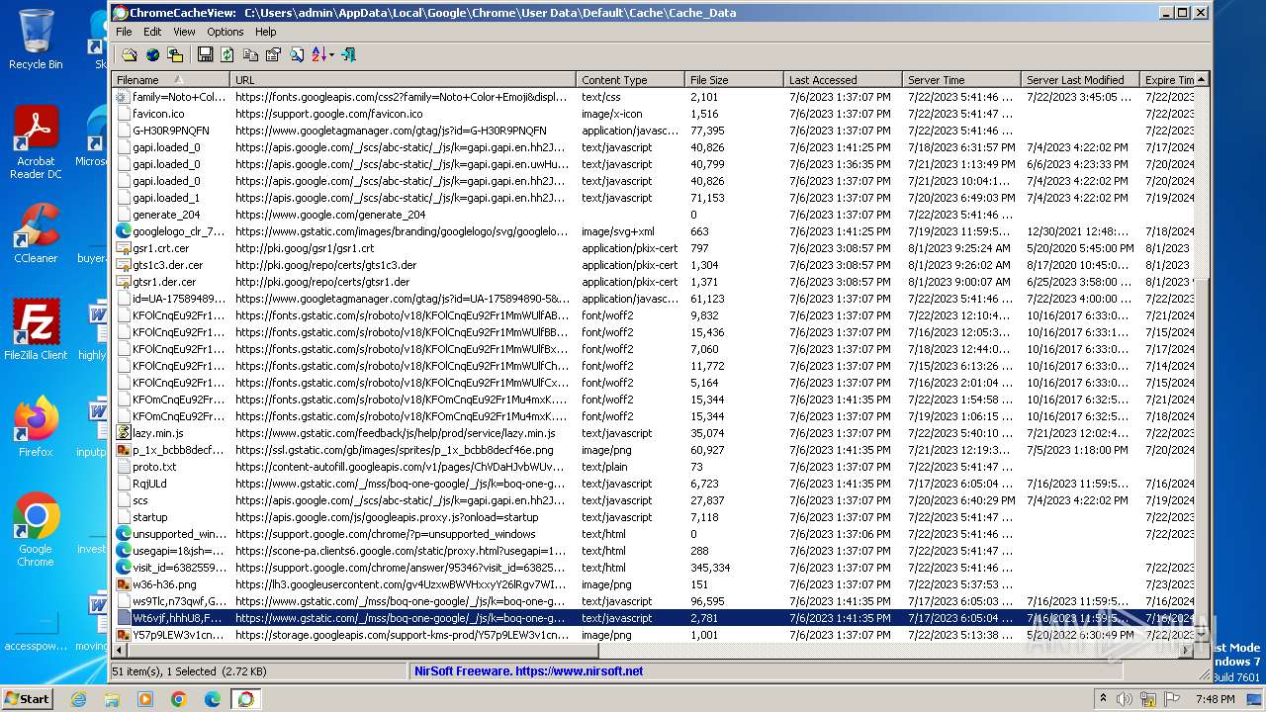Click the w36-h36.png file icon
Viewport: 1266px width, 712px height.
point(124,584)
